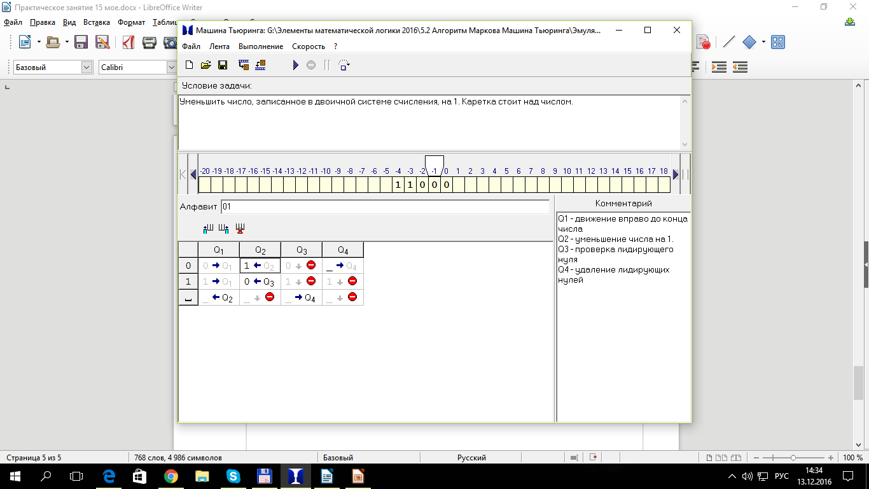Select the Q1 column header
This screenshot has height=489, width=869.
coord(219,250)
